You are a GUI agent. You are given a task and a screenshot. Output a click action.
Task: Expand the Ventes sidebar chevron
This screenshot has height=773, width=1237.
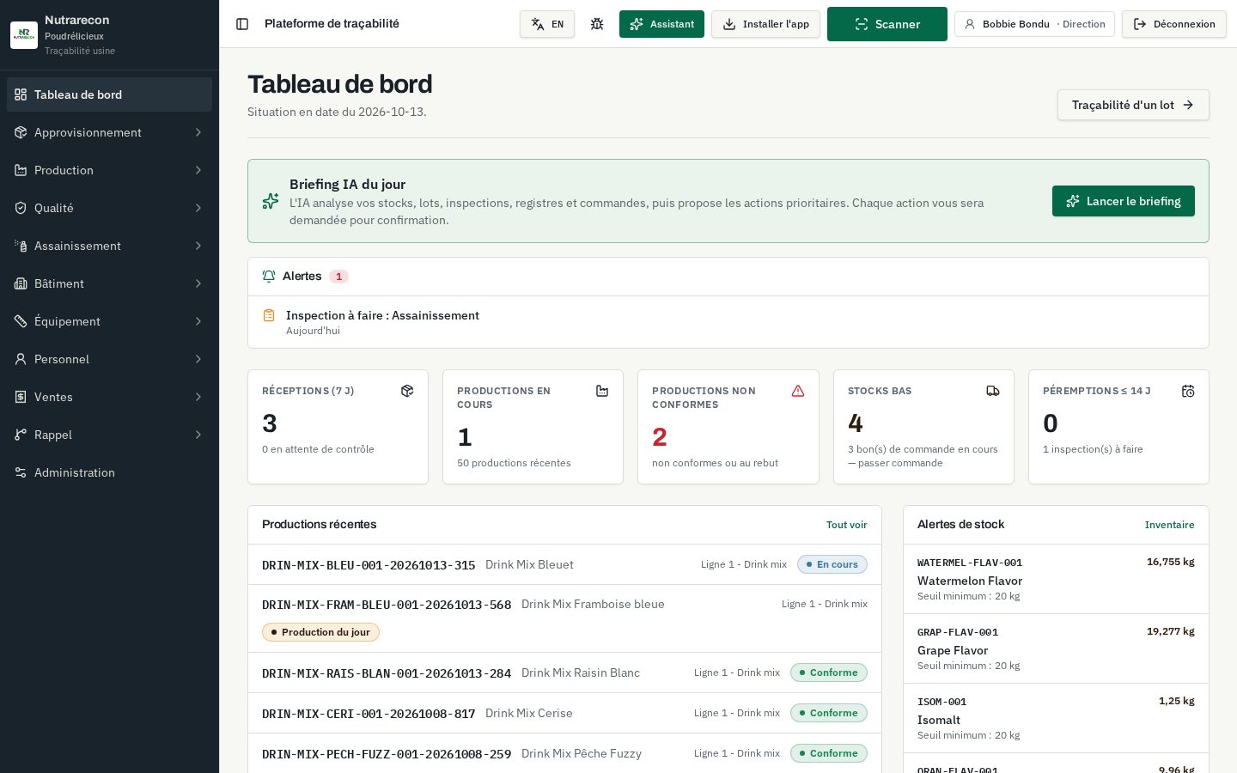198,397
